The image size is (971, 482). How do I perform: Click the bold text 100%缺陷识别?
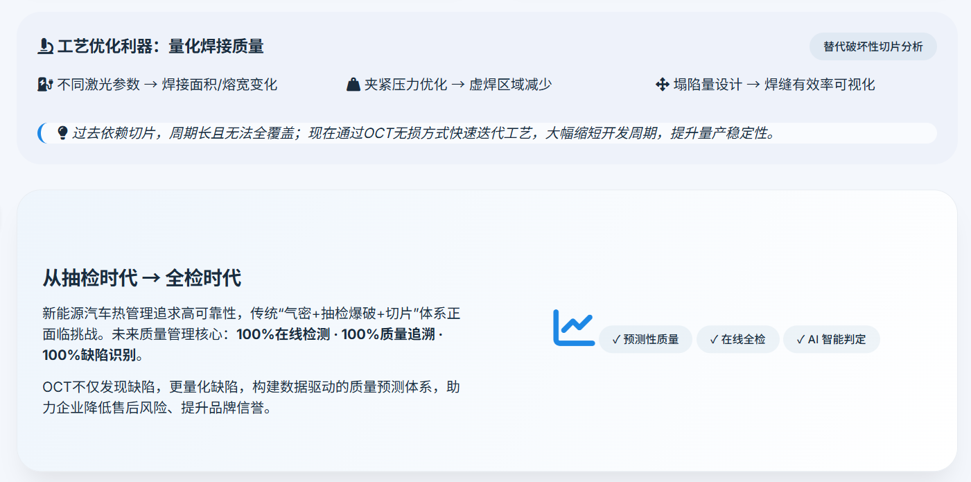pyautogui.click(x=89, y=356)
